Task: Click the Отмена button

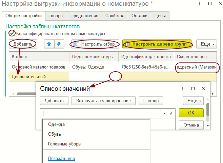Action: [x=191, y=125]
